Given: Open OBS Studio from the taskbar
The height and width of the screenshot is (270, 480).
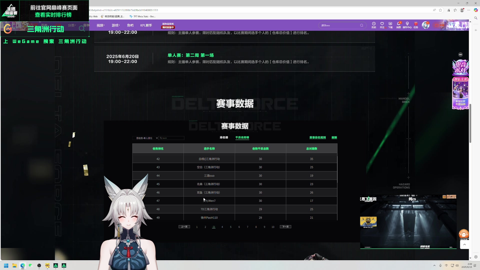Looking at the screenshot, I should (39, 265).
